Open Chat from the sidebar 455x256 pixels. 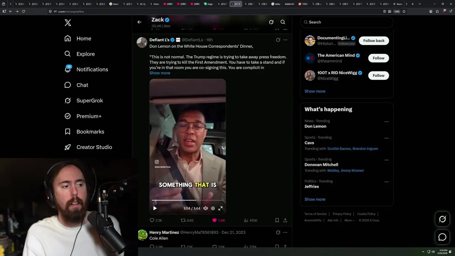[x=76, y=85]
